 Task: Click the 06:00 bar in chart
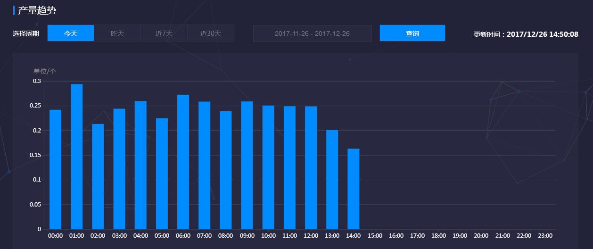click(x=183, y=162)
